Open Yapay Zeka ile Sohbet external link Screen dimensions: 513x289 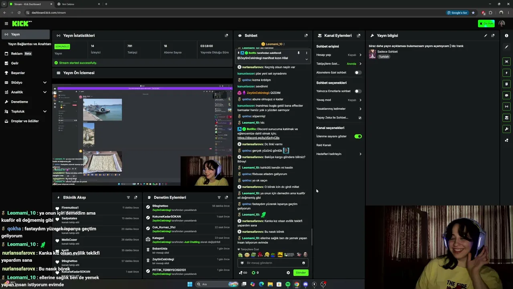click(x=360, y=118)
